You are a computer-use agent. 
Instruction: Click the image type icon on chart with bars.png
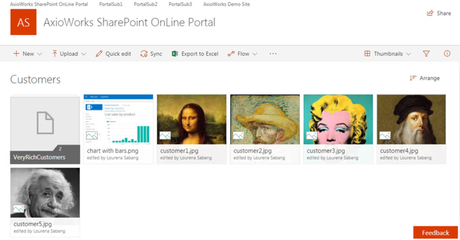(x=92, y=135)
